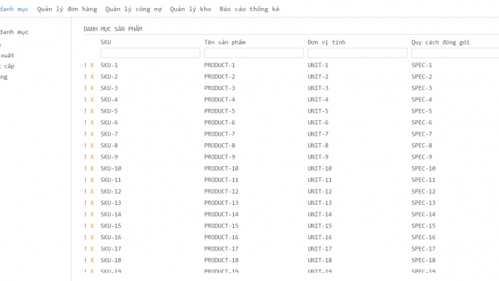Click the '!' icon for the SKU-15 row
Viewport: 499px width, 281px height.
click(x=85, y=226)
